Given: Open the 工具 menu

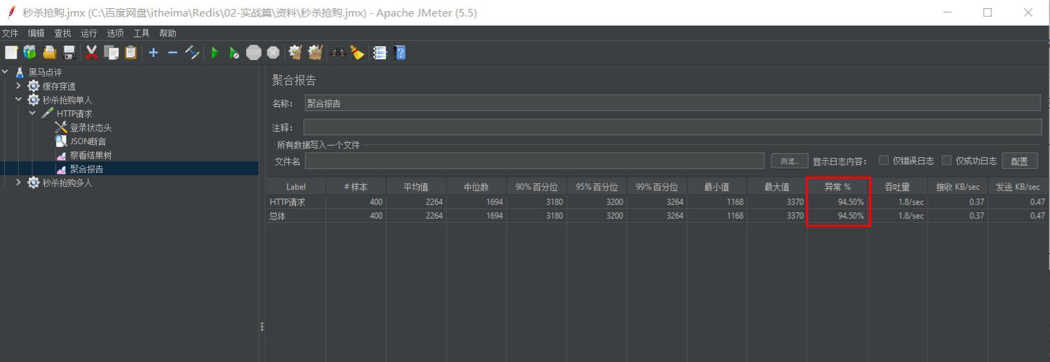Looking at the screenshot, I should (x=141, y=33).
